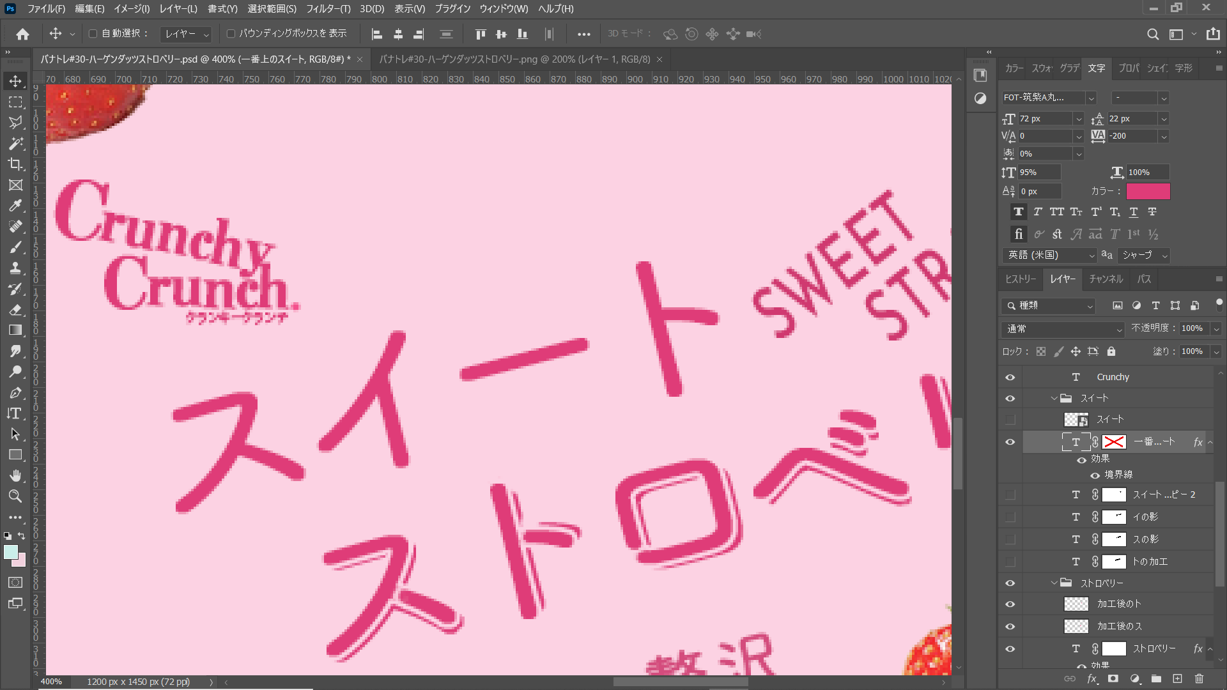Open the イメージ(I) menu
The image size is (1227, 690).
(132, 9)
